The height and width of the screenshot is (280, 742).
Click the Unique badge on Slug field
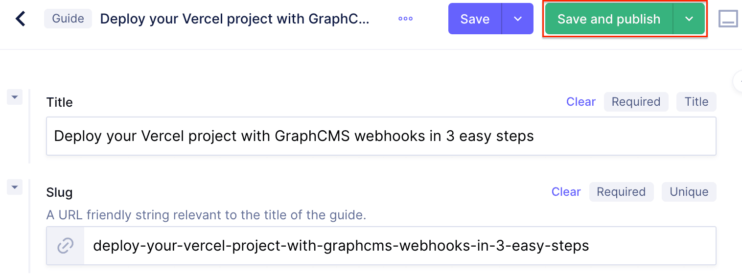pyautogui.click(x=689, y=192)
